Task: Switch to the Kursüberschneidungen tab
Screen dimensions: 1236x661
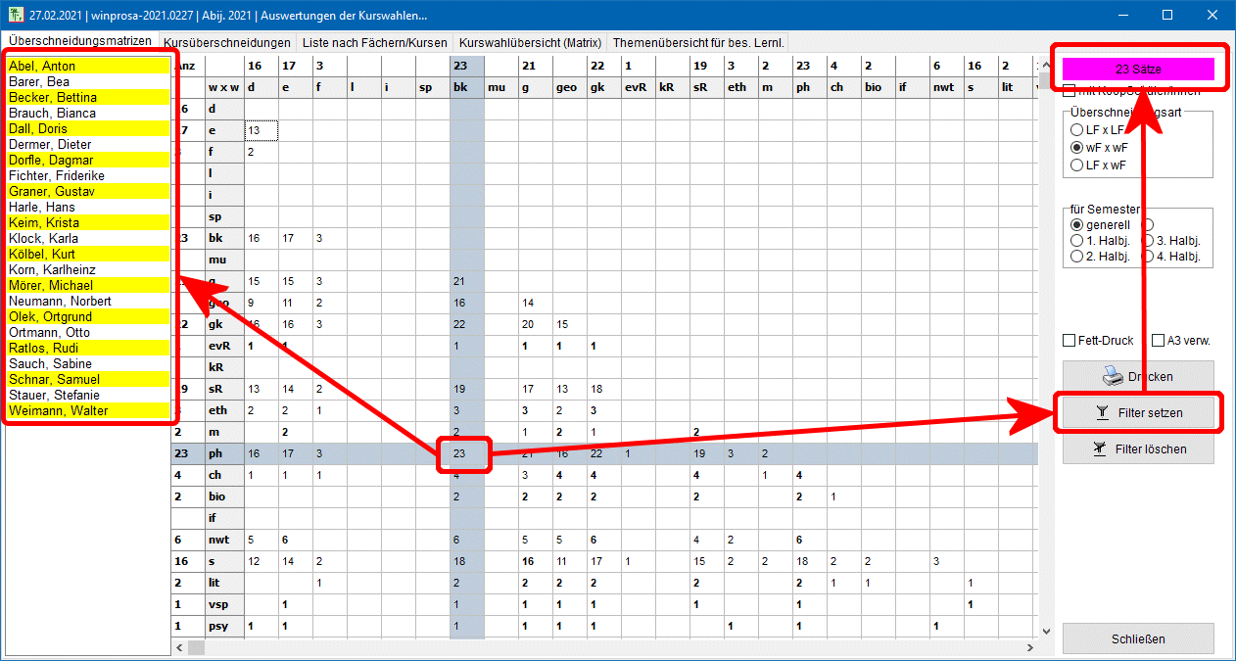Action: click(x=227, y=43)
